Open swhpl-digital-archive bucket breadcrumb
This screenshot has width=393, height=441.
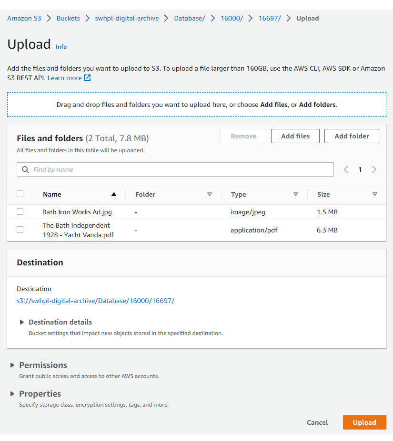point(127,18)
